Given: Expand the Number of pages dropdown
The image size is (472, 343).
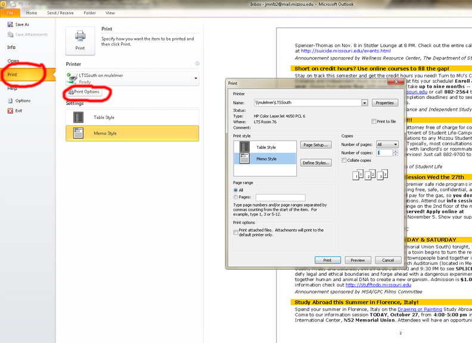Looking at the screenshot, I should click(x=395, y=145).
